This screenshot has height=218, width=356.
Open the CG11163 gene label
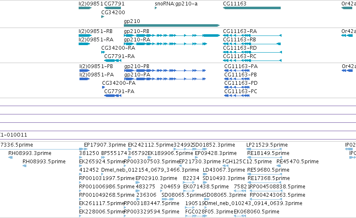point(235,4)
